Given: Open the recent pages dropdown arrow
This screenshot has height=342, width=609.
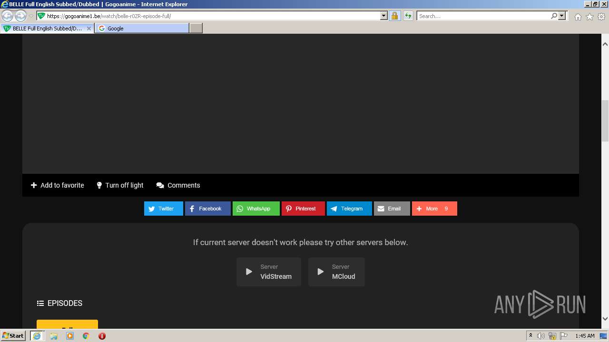Looking at the screenshot, I should (x=31, y=16).
